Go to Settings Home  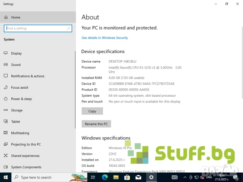16,17
